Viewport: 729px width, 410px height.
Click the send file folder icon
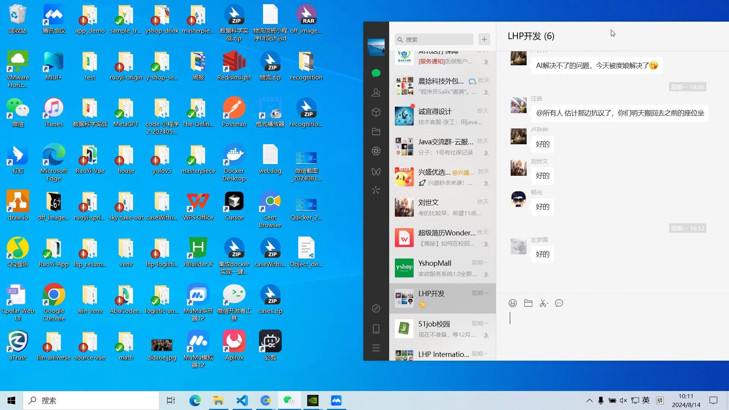point(528,303)
